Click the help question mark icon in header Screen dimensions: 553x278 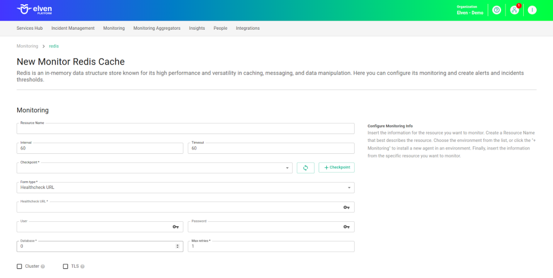[x=497, y=10]
